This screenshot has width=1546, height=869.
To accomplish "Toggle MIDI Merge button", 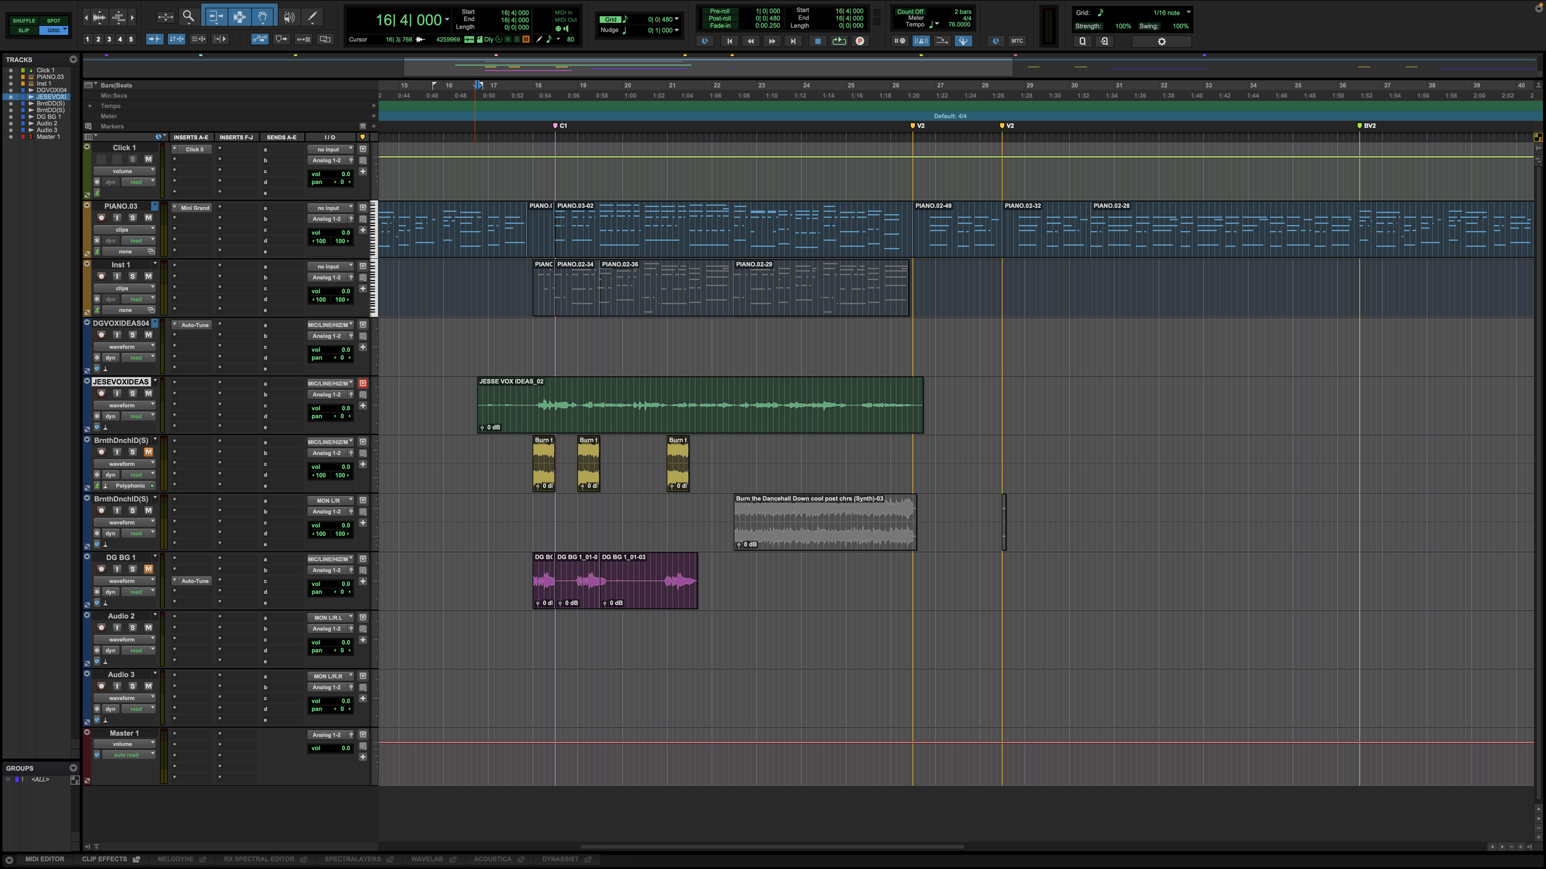I will point(942,41).
